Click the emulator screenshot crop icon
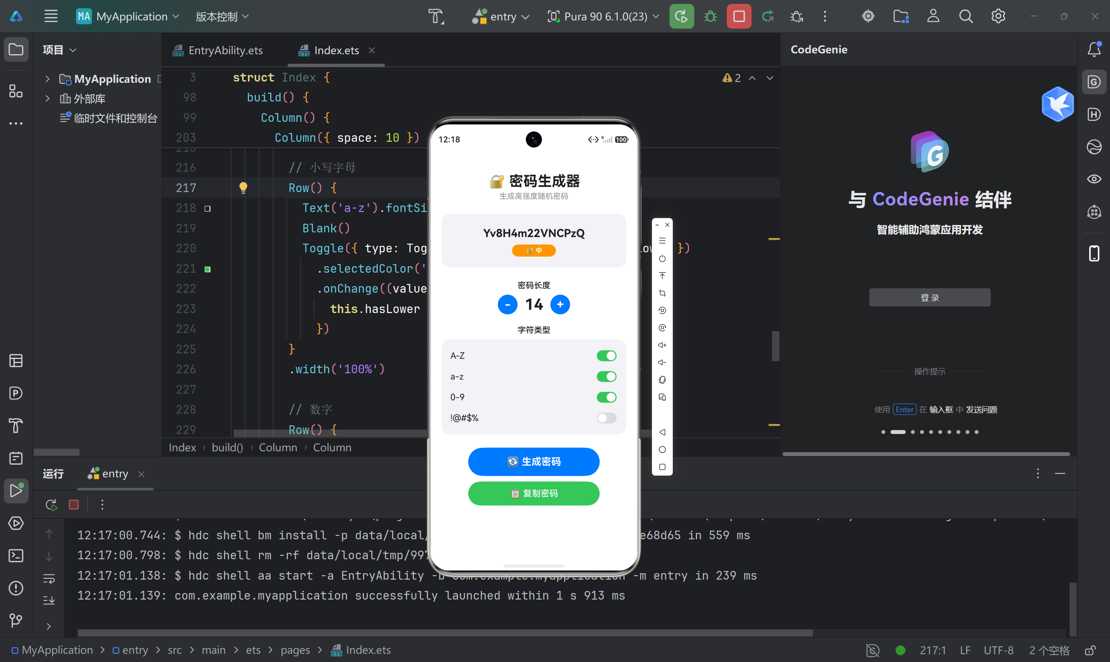Viewport: 1110px width, 662px height. (662, 293)
